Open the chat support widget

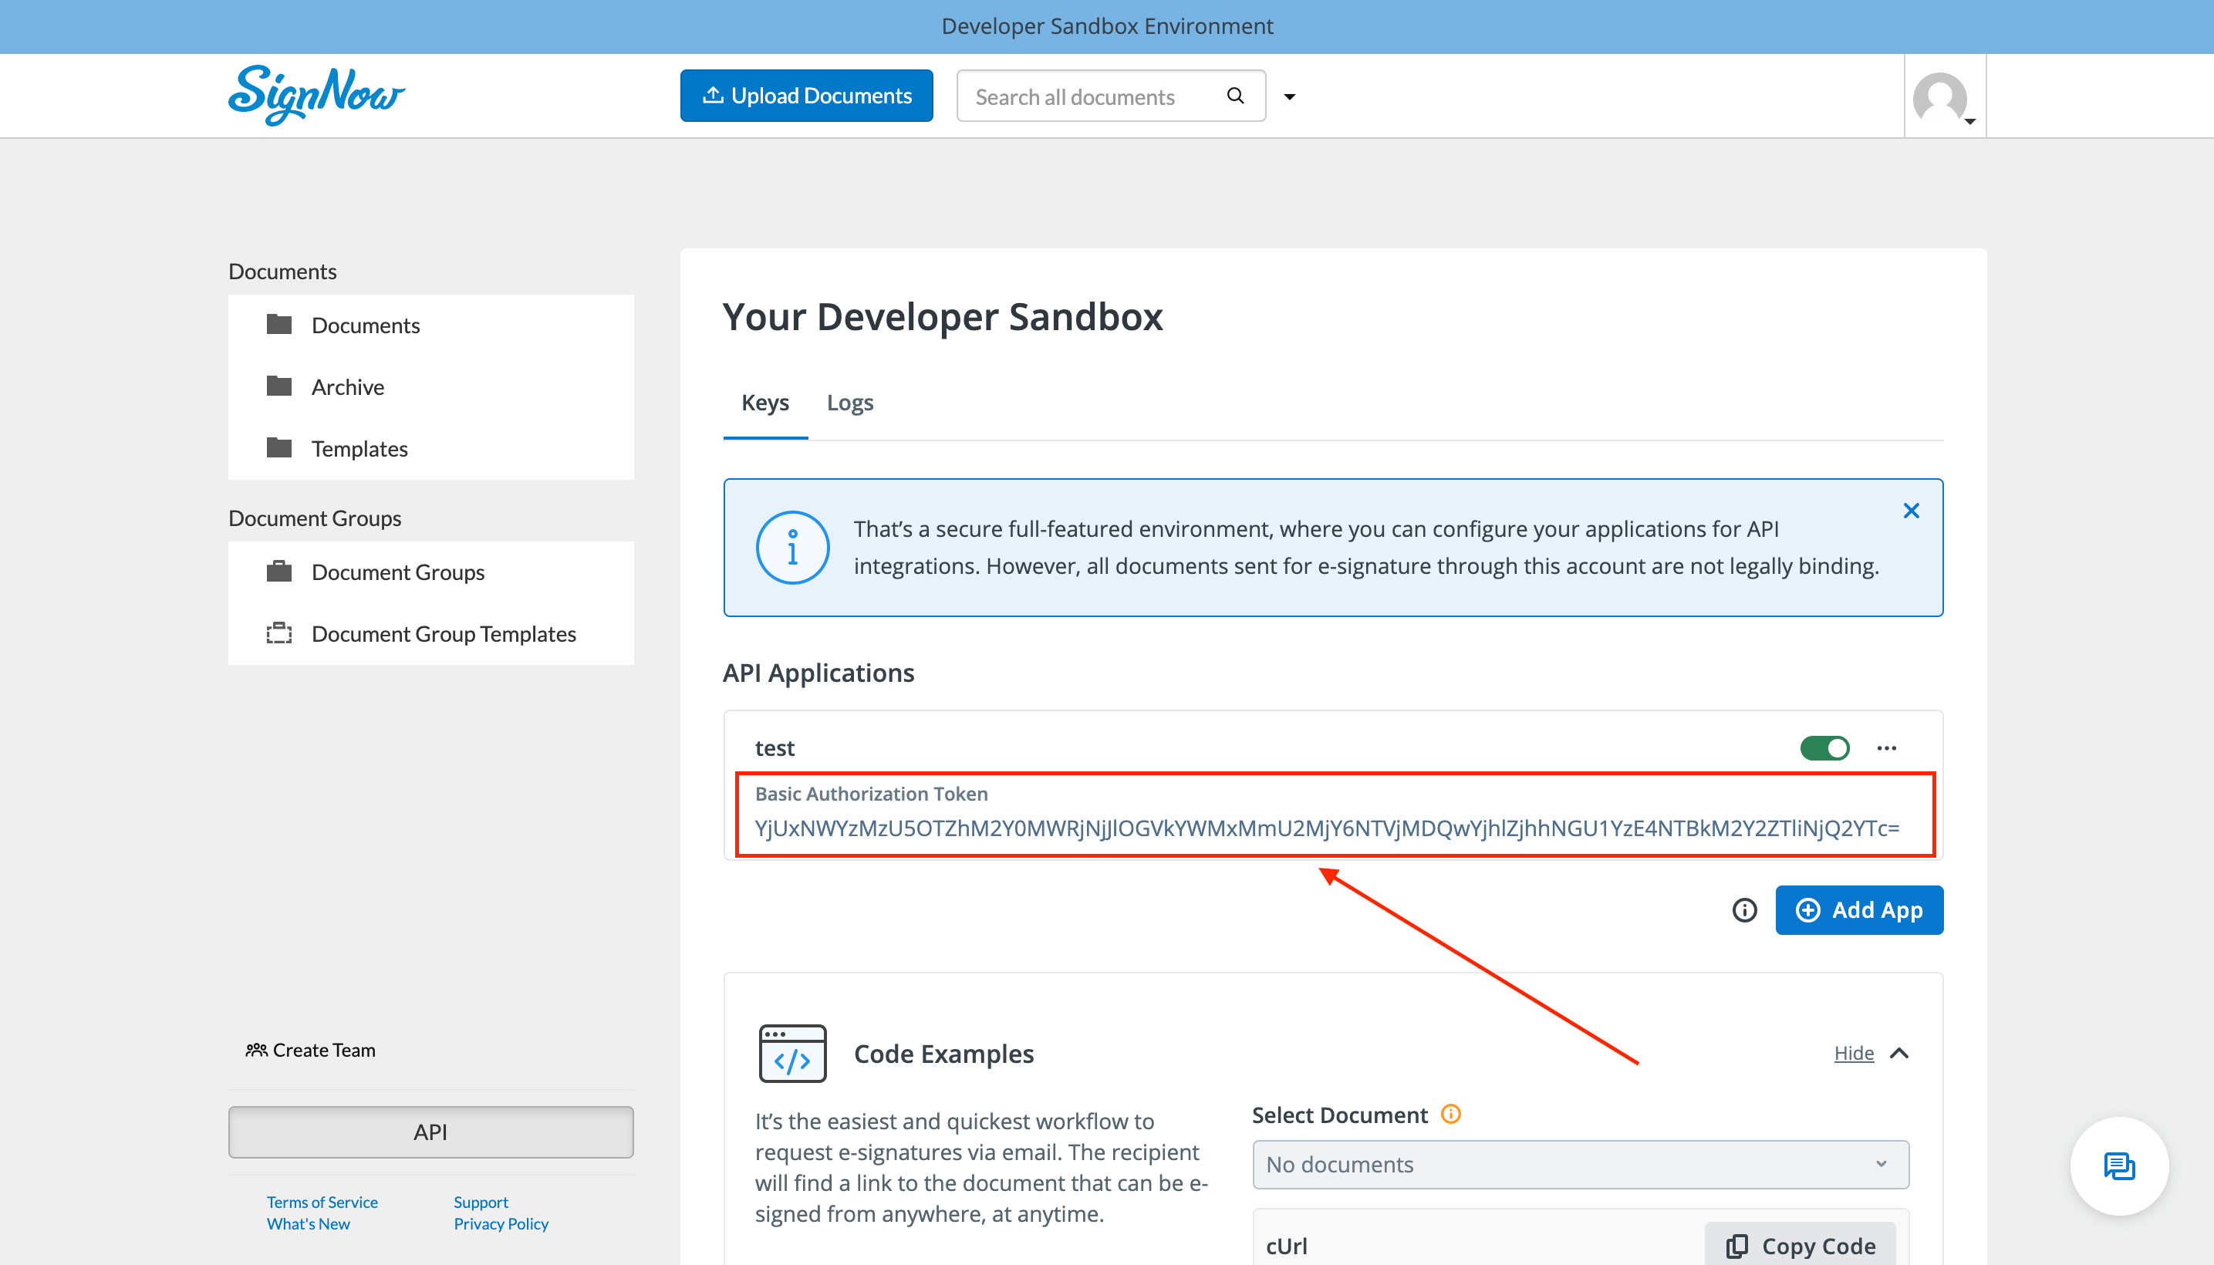click(2119, 1166)
